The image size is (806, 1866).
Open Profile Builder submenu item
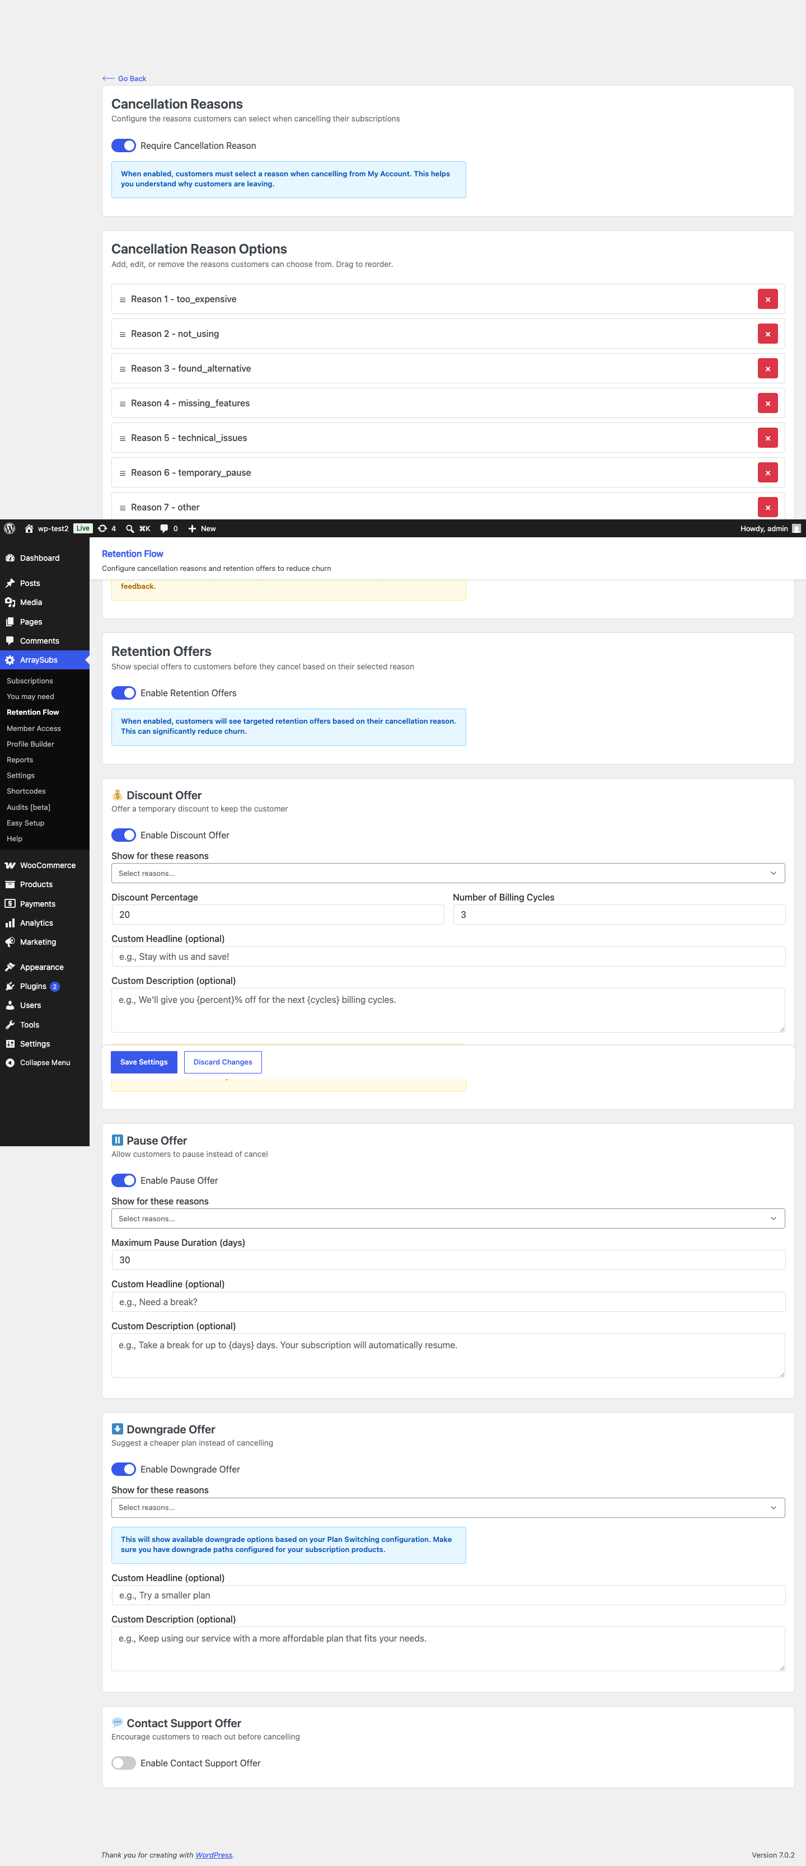coord(30,744)
